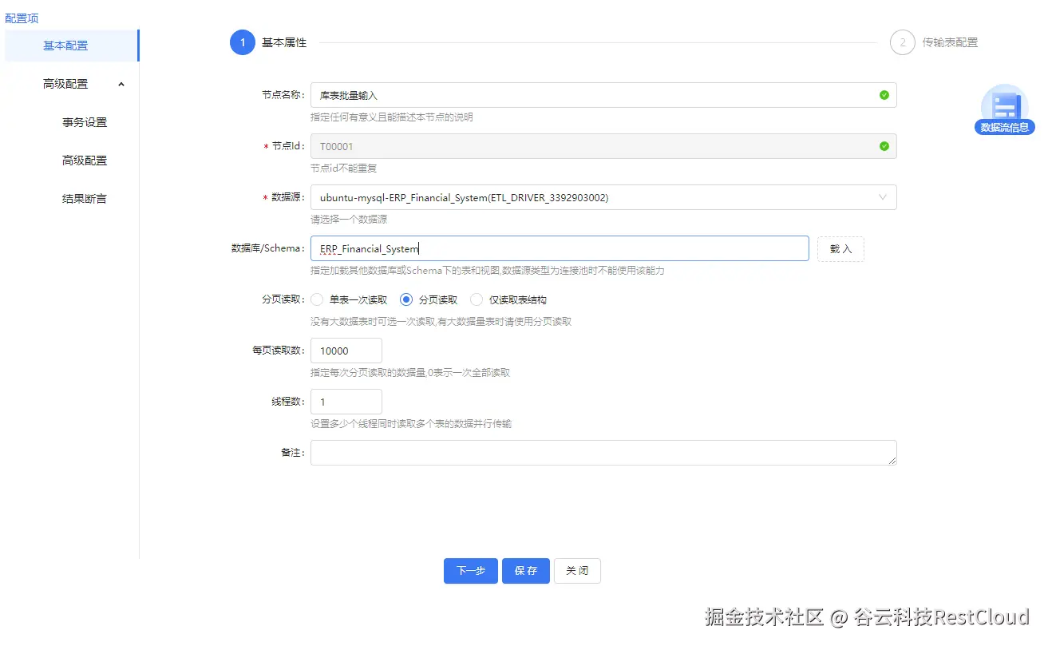Click the 下一步 button
This screenshot has height=646, width=1048.
click(x=471, y=571)
